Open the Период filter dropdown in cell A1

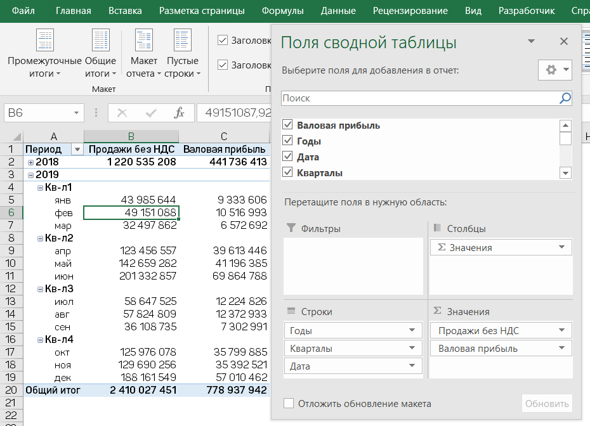tap(77, 150)
